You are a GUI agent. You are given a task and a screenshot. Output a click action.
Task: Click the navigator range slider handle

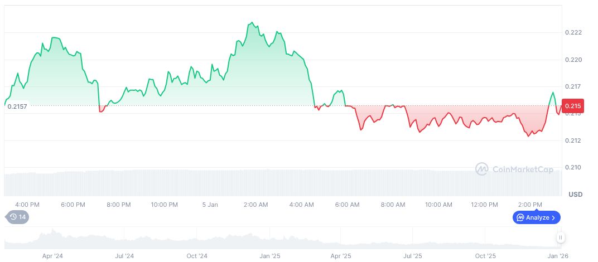tap(560, 238)
